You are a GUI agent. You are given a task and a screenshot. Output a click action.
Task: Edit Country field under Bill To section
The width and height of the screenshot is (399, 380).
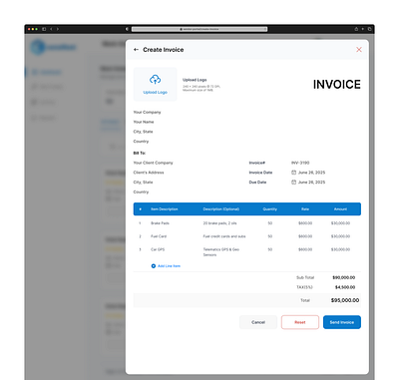[141, 191]
